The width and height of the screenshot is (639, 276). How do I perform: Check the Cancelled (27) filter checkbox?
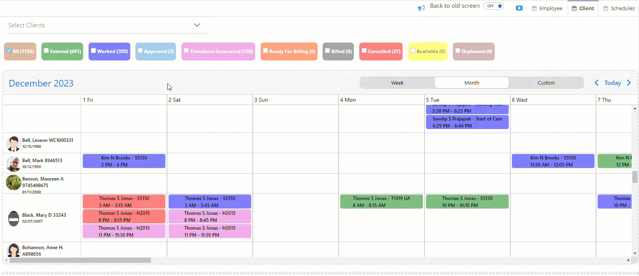[364, 51]
